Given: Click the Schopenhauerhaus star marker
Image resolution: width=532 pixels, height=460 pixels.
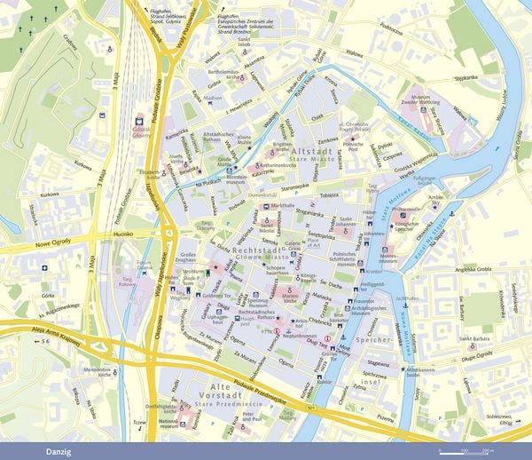Looking at the screenshot, I should click(263, 264).
